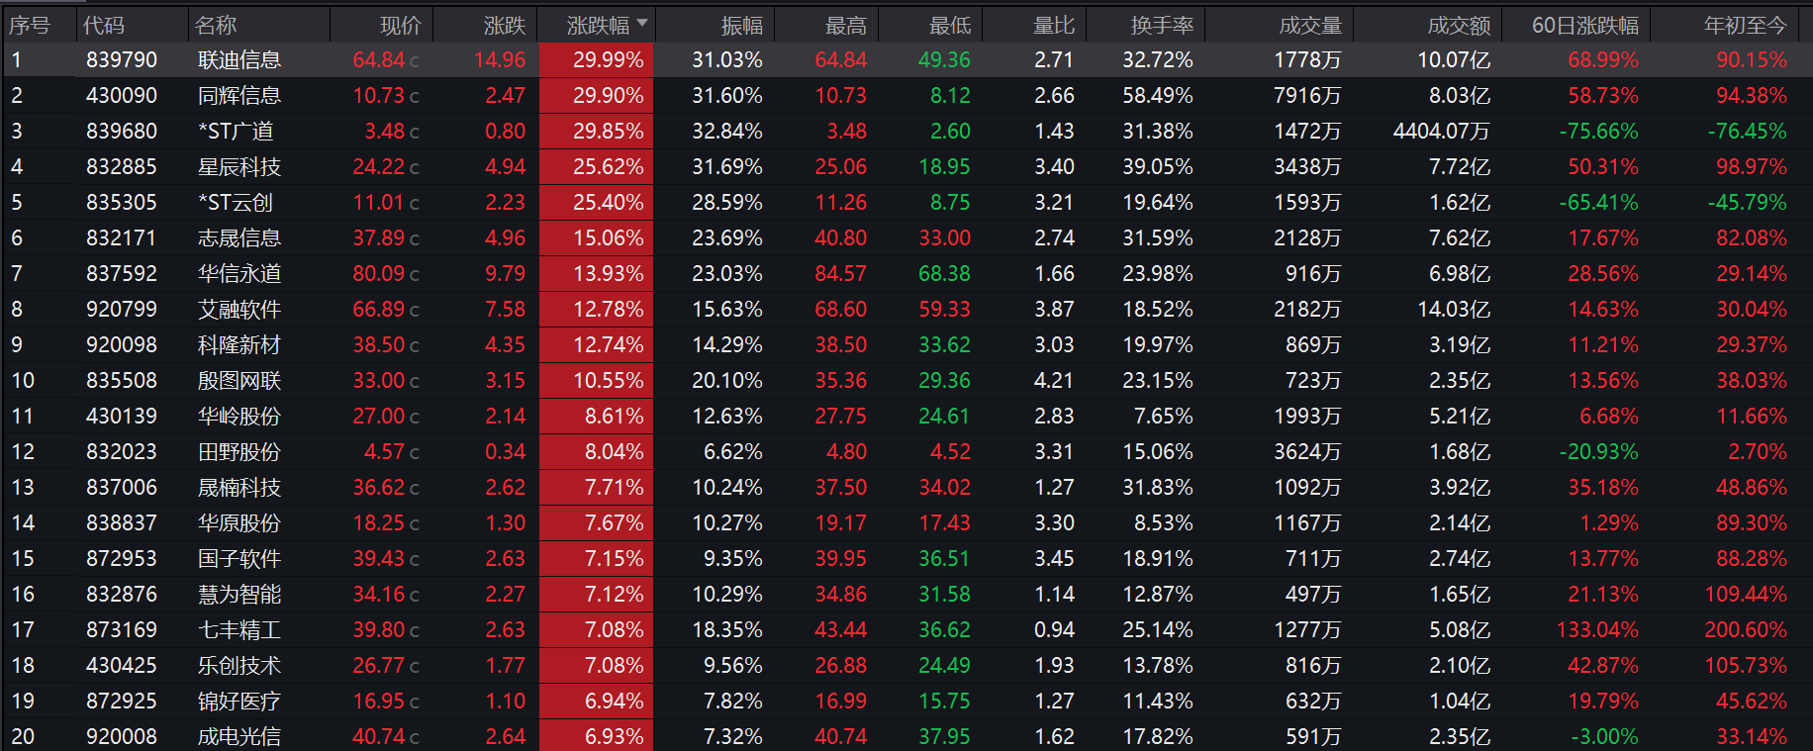Screen dimensions: 1813x751
Task: Click turnover amount 14.03亿 for 艾融软件
Action: (1454, 310)
